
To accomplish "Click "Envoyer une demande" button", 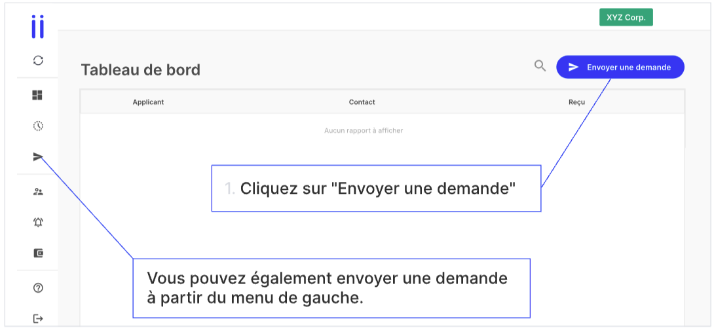I will point(620,67).
